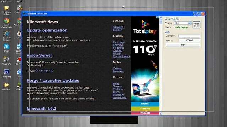Open Internet Explorer desktop icon

6,34
